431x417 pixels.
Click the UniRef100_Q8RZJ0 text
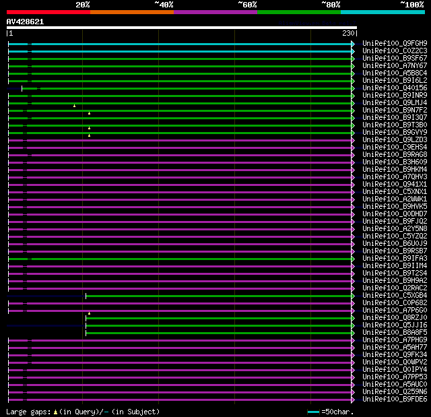click(x=395, y=318)
